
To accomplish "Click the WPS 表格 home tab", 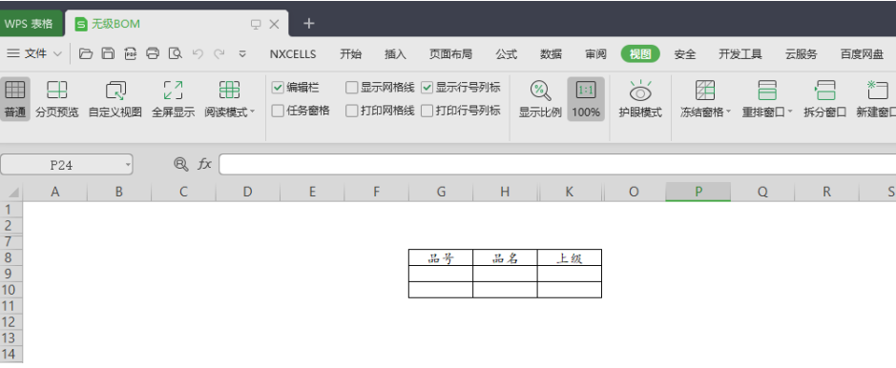I will [31, 24].
